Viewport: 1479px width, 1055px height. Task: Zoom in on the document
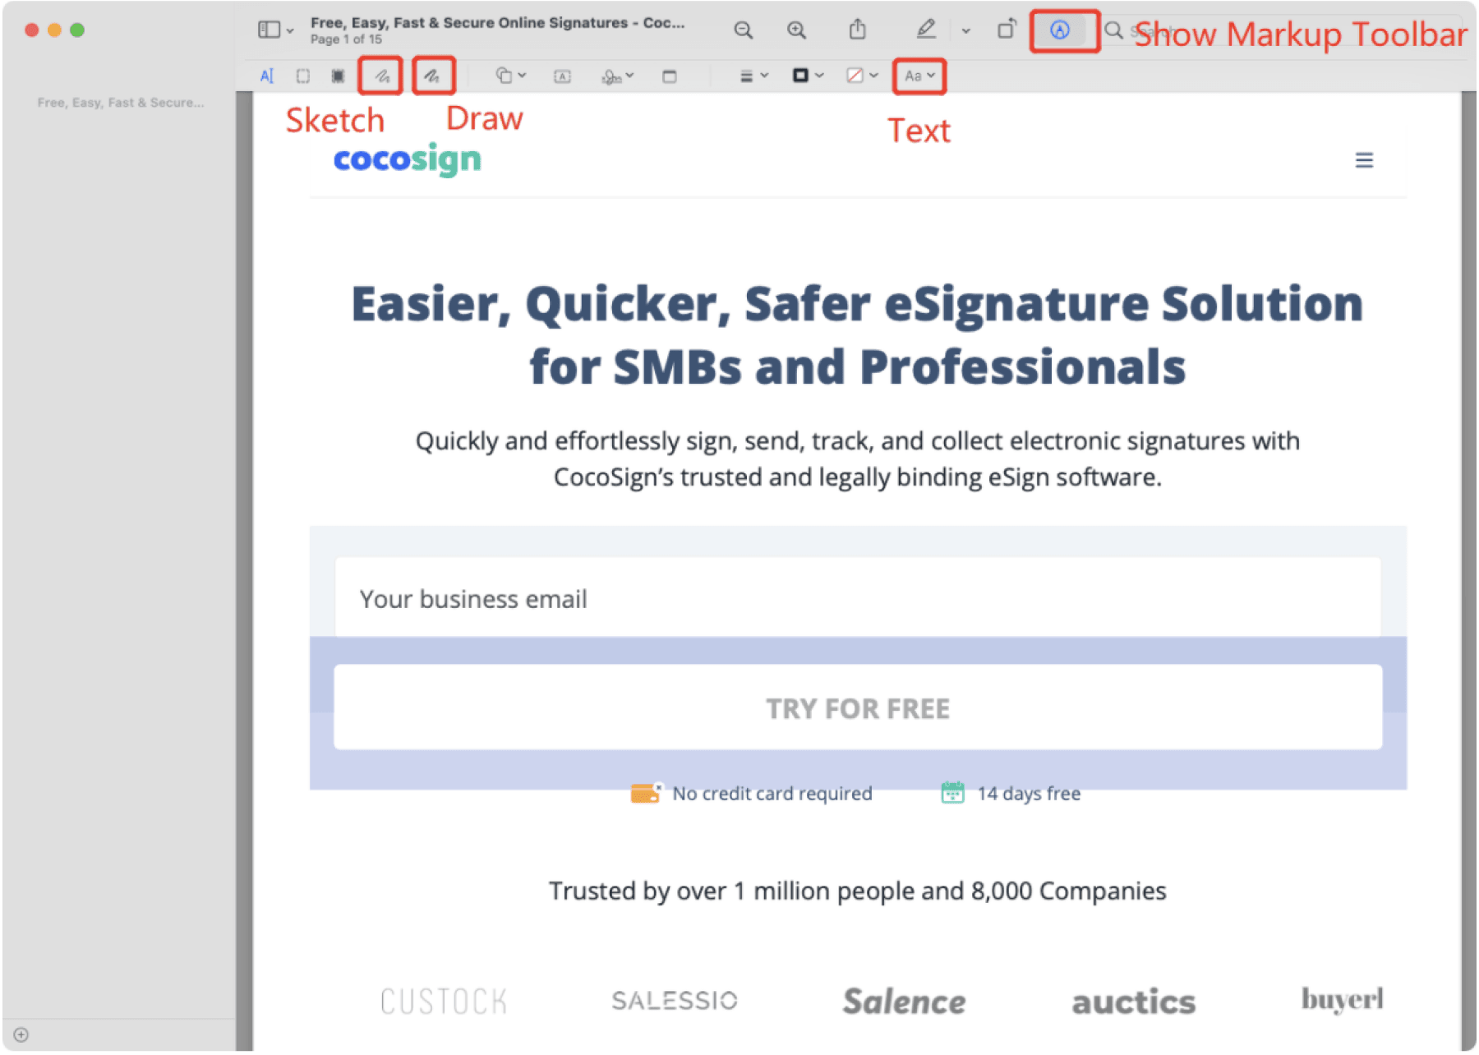[795, 29]
